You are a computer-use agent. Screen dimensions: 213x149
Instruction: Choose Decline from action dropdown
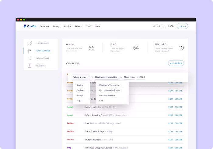tap(80, 90)
